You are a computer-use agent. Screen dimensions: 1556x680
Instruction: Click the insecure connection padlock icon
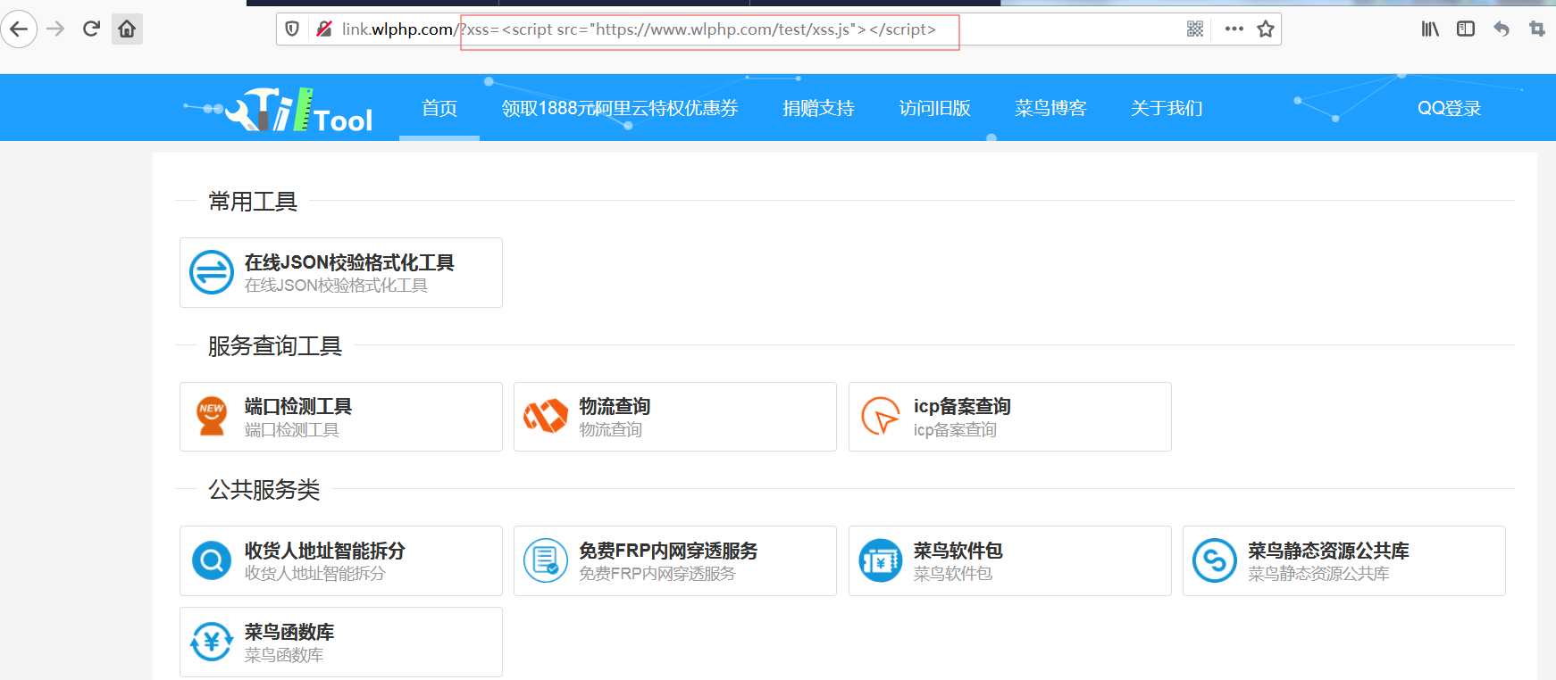(x=324, y=29)
